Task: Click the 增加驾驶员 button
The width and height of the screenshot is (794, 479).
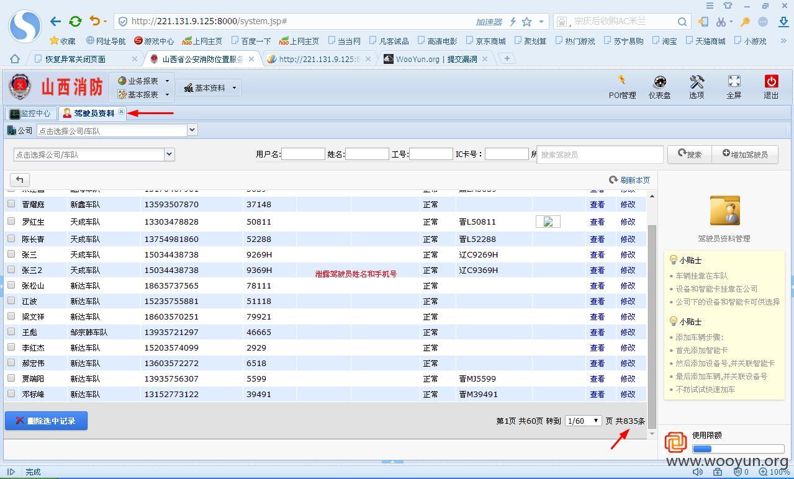Action: [745, 154]
